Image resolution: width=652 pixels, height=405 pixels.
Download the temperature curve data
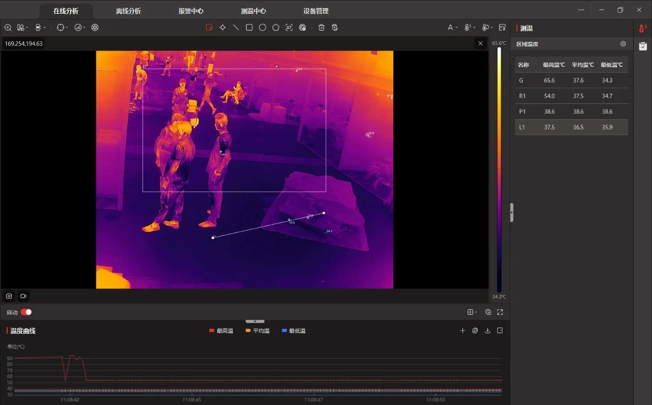[487, 331]
